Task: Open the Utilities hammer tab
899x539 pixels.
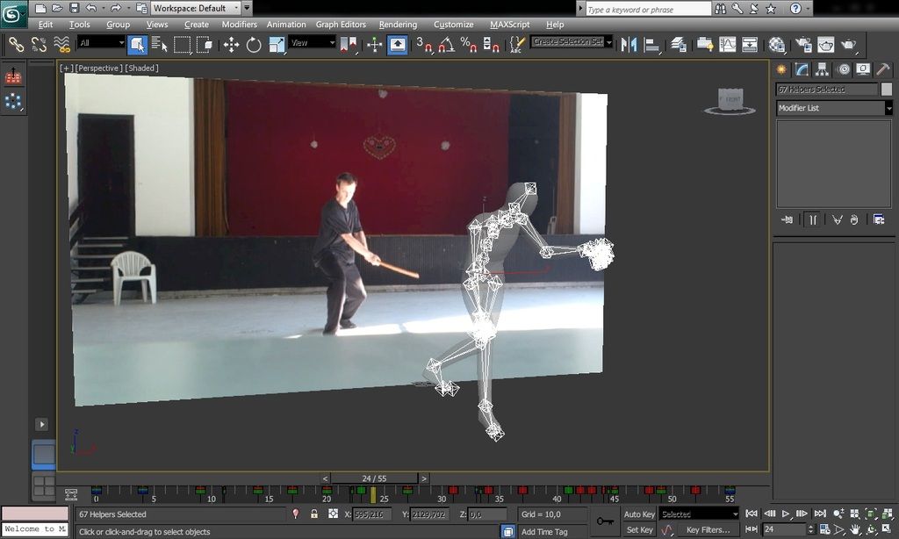Action: [x=883, y=69]
